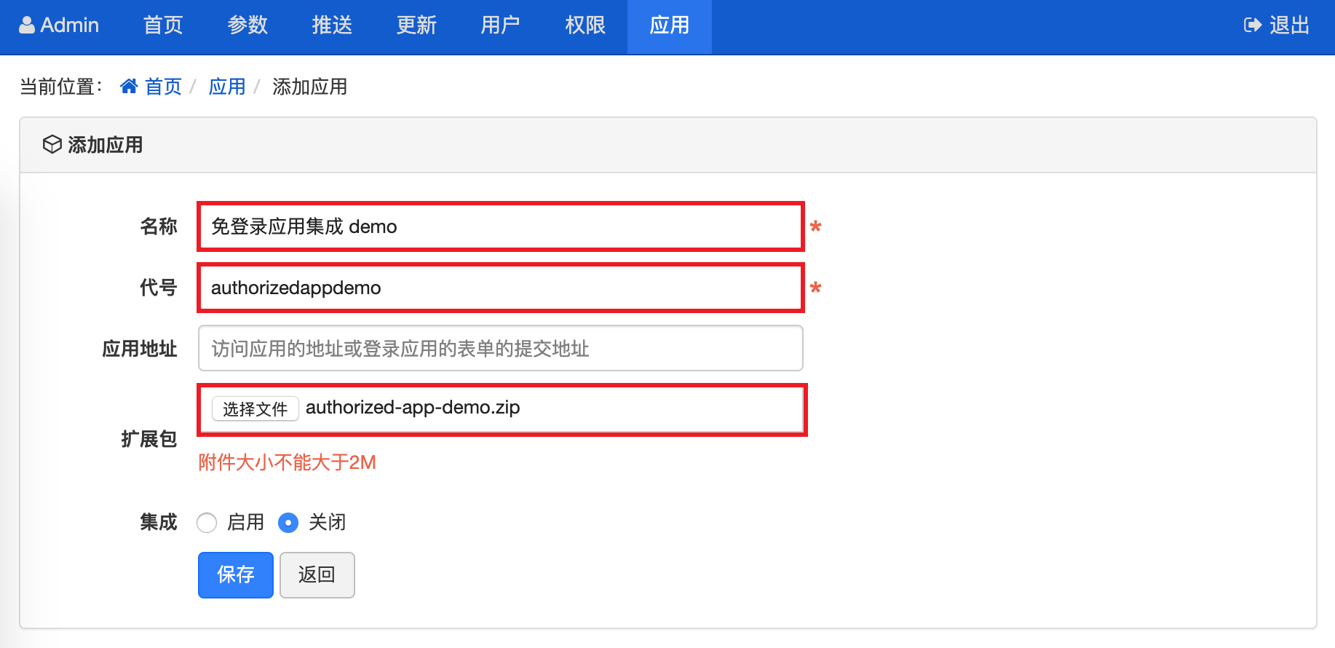Open the 参数 navigation menu item
Screen dimensions: 1335x648
(247, 25)
